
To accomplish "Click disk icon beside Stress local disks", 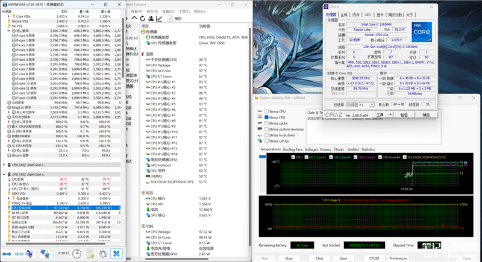I will (x=260, y=135).
